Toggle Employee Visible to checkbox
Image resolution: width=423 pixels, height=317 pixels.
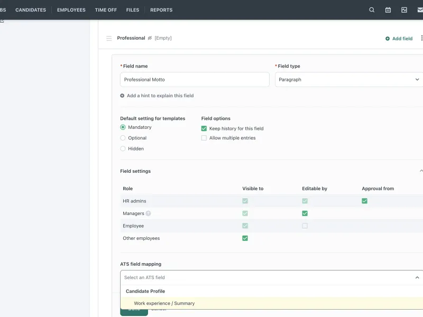pyautogui.click(x=245, y=226)
